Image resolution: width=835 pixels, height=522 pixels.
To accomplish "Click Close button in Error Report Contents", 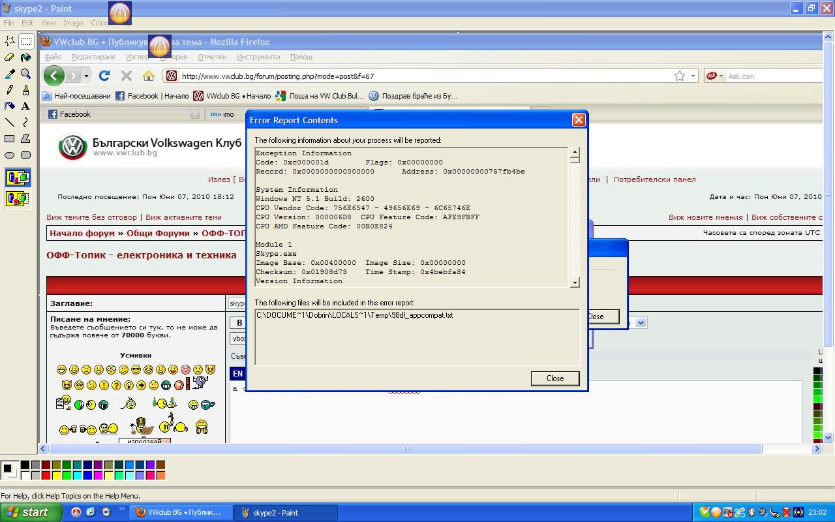I will click(554, 378).
